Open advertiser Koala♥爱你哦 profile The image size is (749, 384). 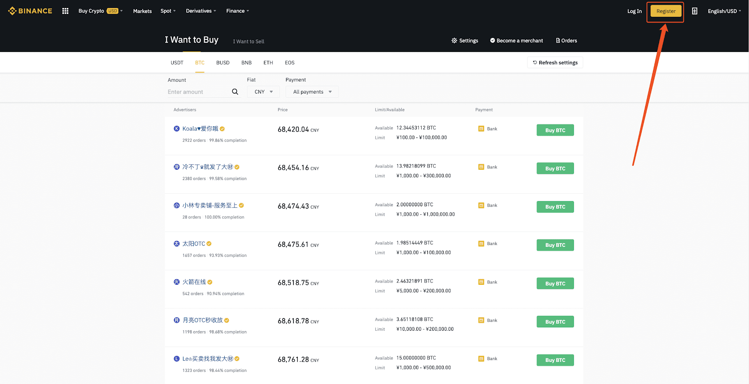200,129
